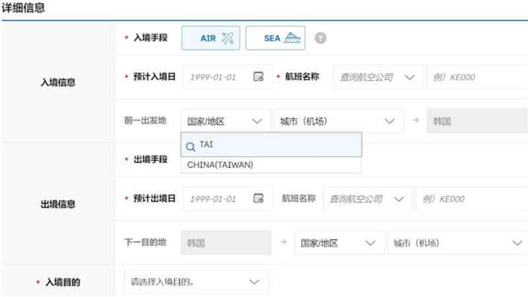Click the disabled 韩国 field in next destination
The height and width of the screenshot is (297, 528).
(226, 243)
